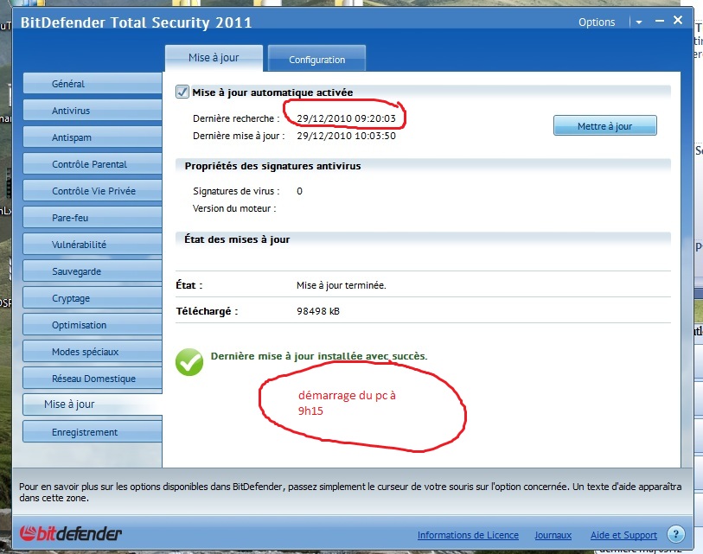Go to the Optimisation section
This screenshot has height=554, width=703.
pyautogui.click(x=93, y=325)
